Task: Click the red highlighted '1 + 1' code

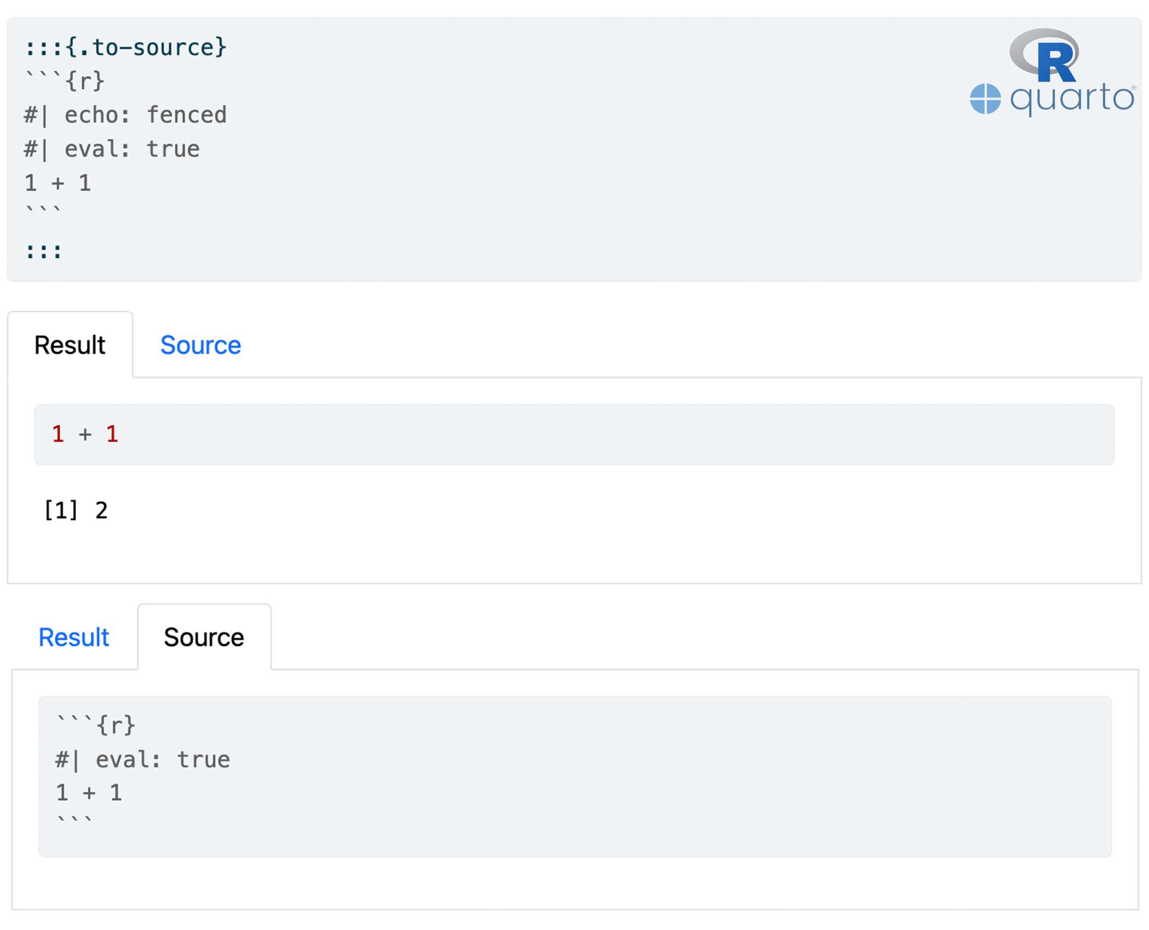Action: point(85,434)
